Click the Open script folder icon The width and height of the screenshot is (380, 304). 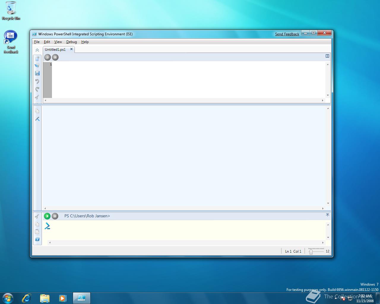click(x=37, y=65)
